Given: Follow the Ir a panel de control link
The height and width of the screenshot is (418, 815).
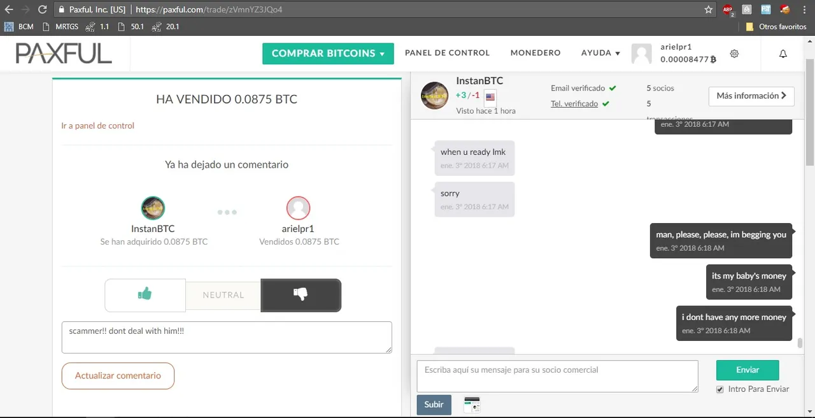Looking at the screenshot, I should (97, 126).
